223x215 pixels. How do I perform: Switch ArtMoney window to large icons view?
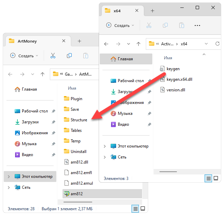pyautogui.click(x=143, y=209)
